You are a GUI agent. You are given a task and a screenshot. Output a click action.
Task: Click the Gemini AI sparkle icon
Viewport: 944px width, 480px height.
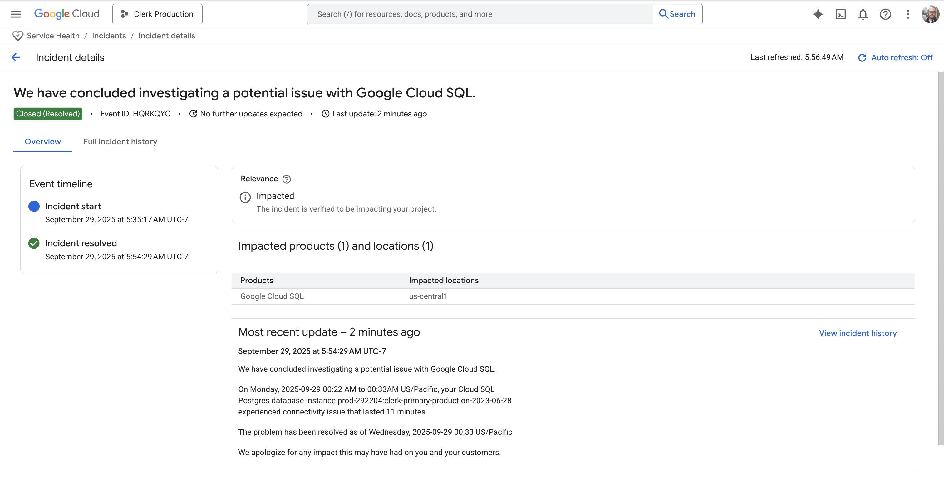818,14
